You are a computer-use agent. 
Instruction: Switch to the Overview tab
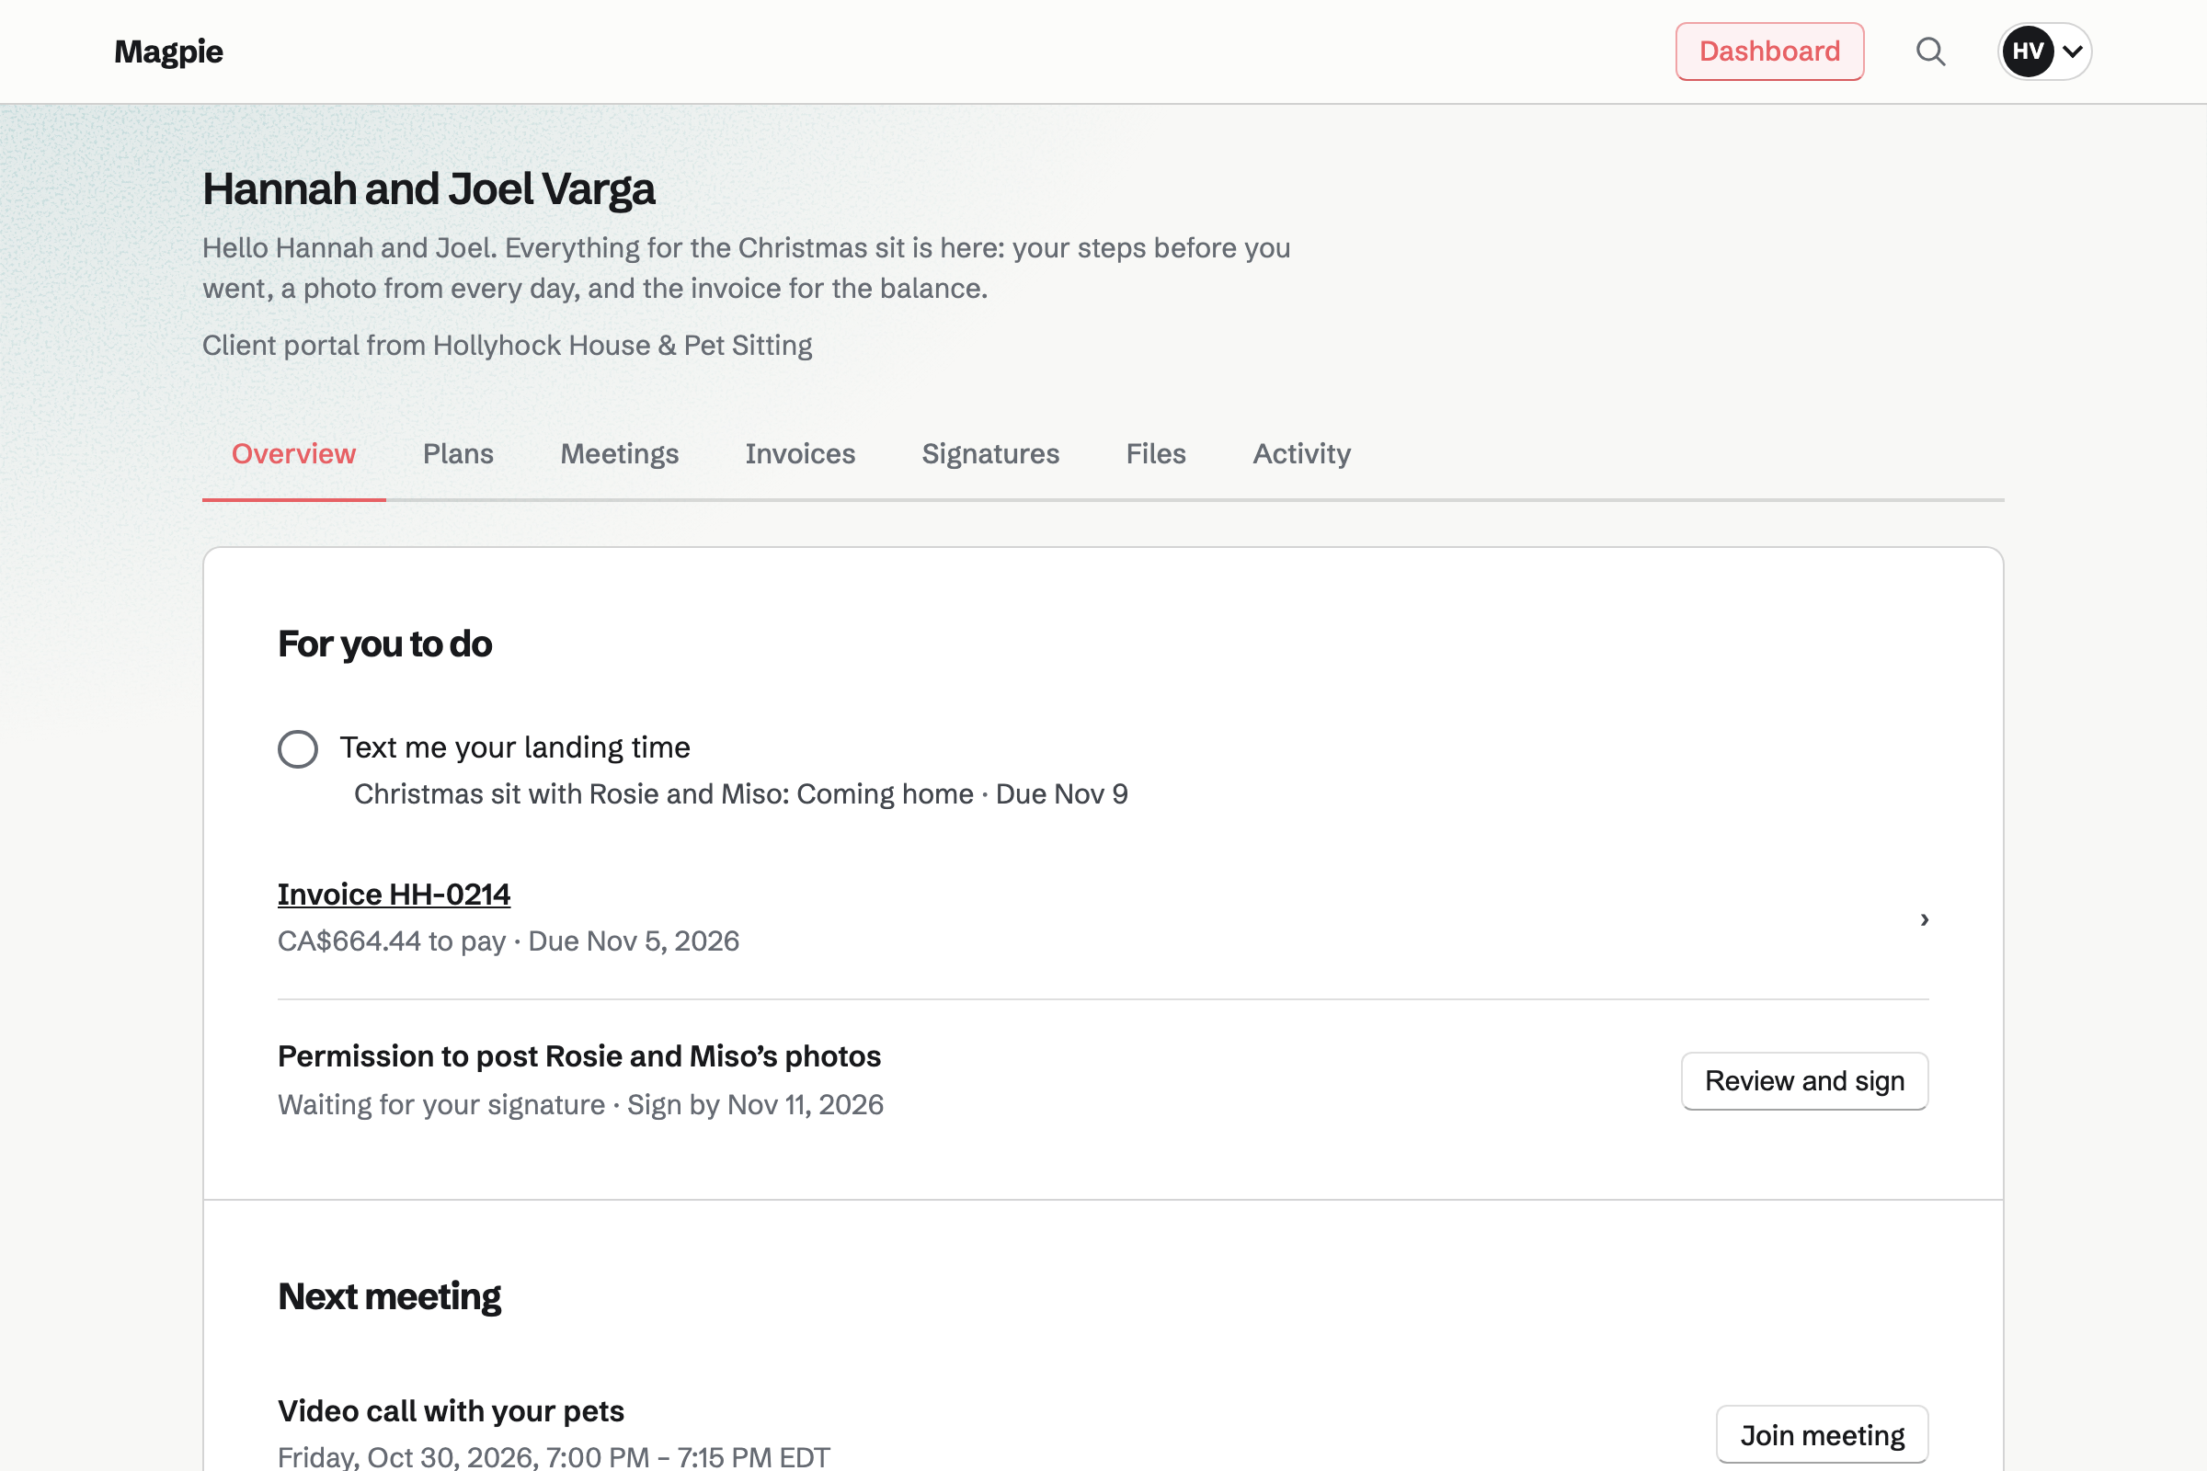pos(293,454)
